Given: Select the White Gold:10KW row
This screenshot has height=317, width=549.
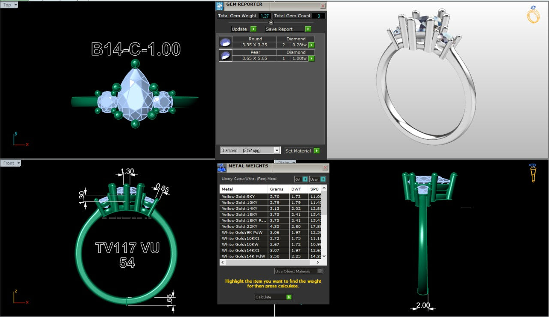Looking at the screenshot, I should 270,244.
